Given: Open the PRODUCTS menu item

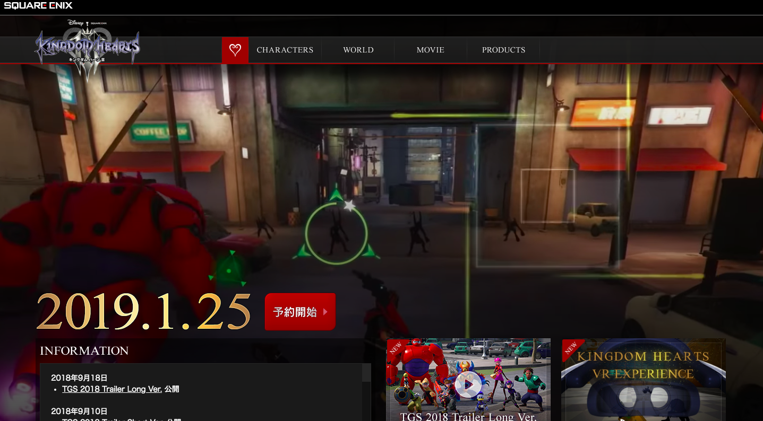Looking at the screenshot, I should (x=503, y=50).
